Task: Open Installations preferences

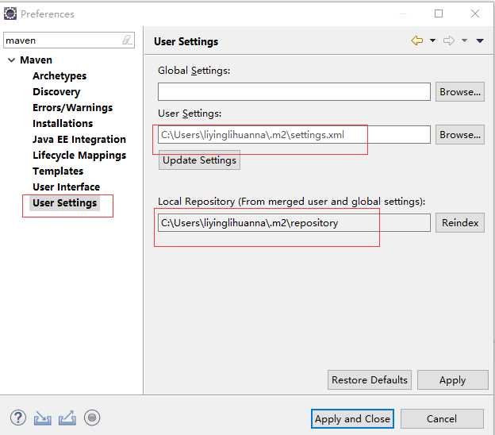Action: [x=63, y=123]
